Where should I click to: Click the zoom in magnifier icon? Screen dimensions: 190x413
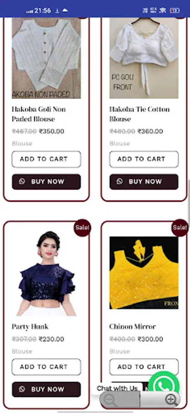click(171, 400)
